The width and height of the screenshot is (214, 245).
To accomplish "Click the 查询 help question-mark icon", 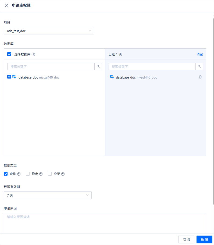I will coord(19,174).
